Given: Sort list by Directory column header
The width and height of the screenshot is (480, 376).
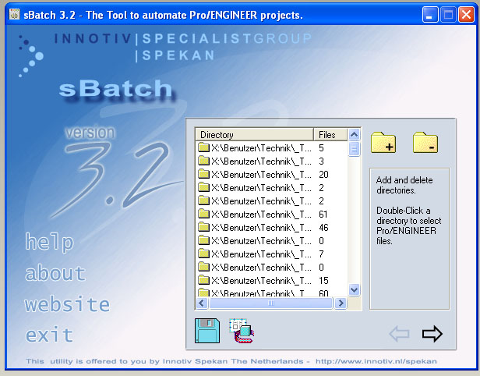Looking at the screenshot, I should point(254,134).
